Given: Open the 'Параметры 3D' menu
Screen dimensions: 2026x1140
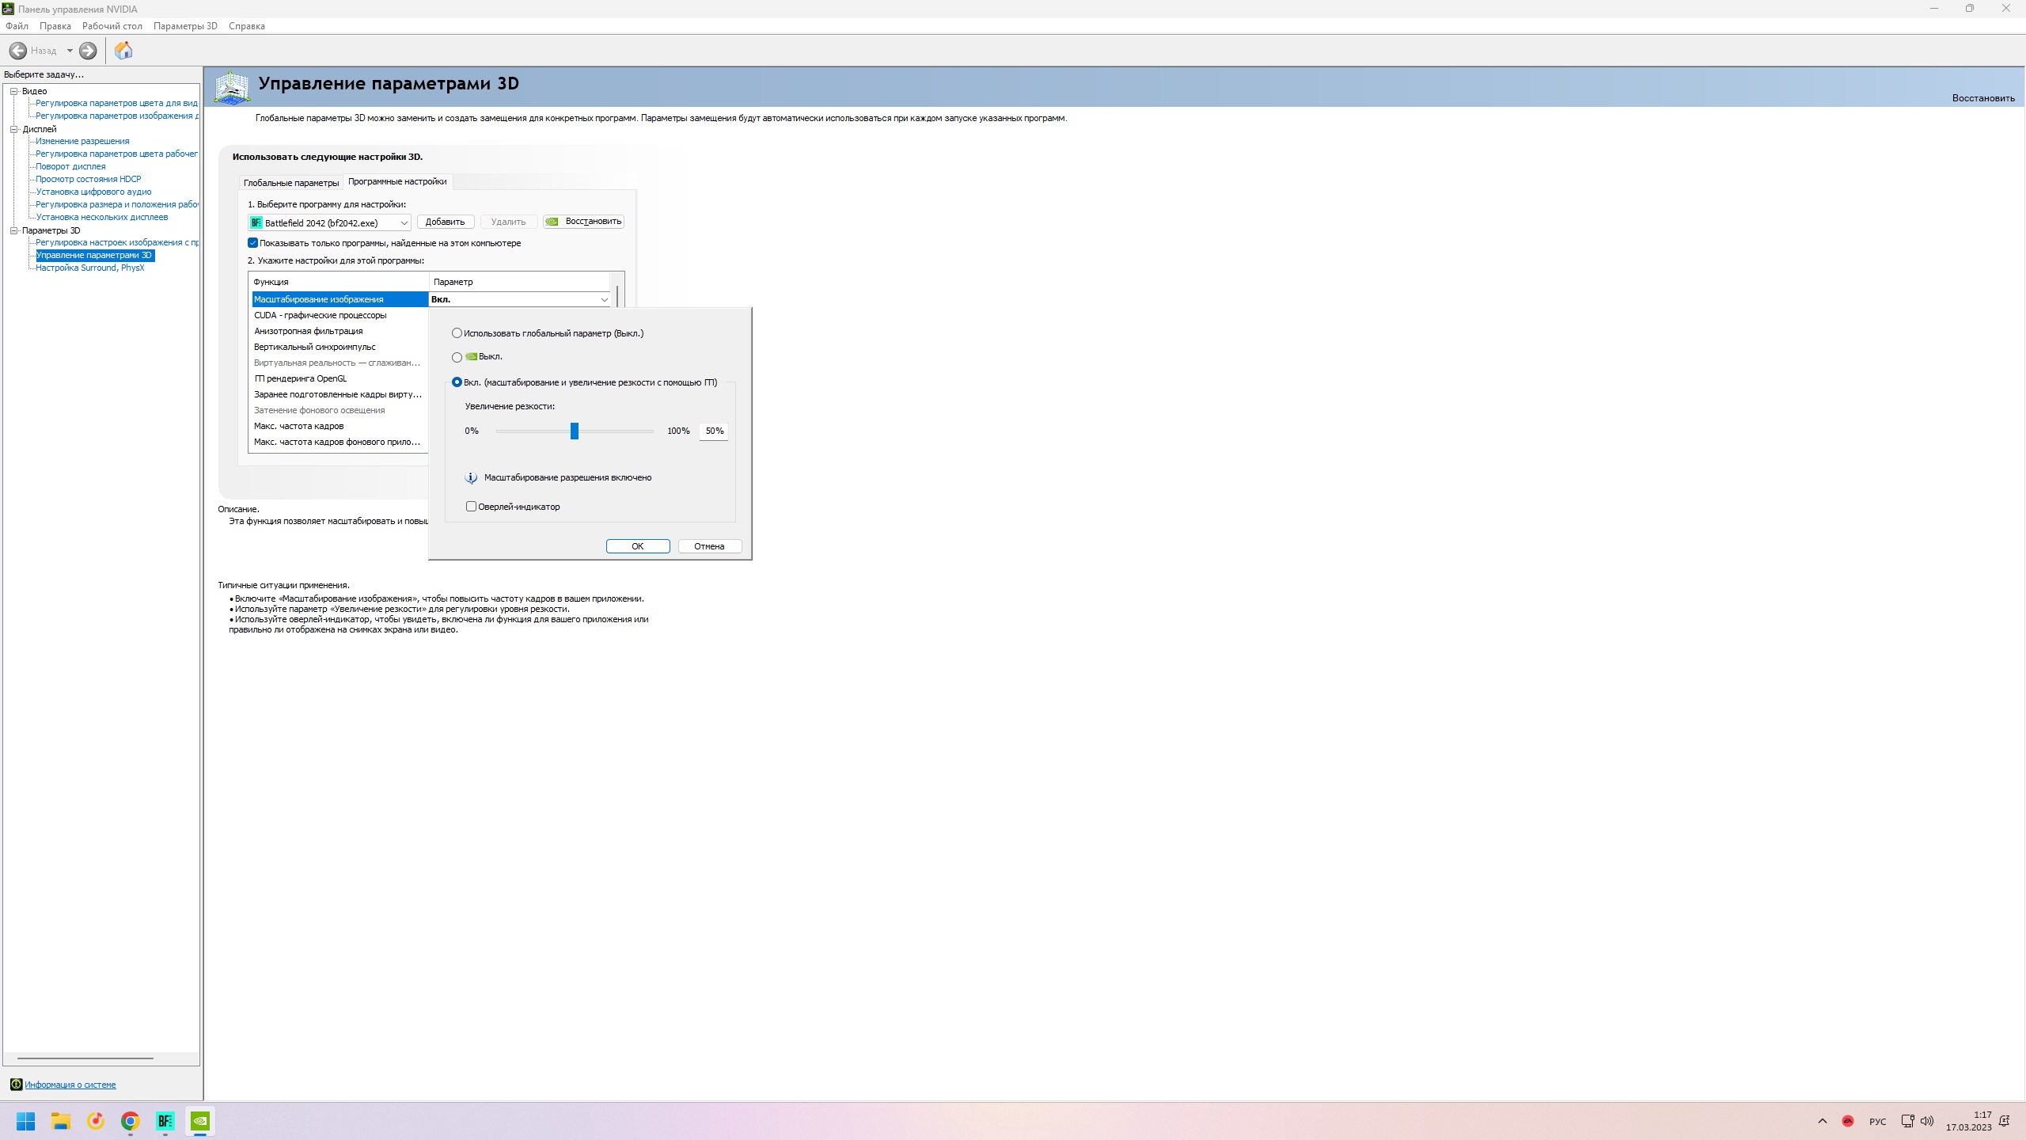Looking at the screenshot, I should (x=185, y=26).
